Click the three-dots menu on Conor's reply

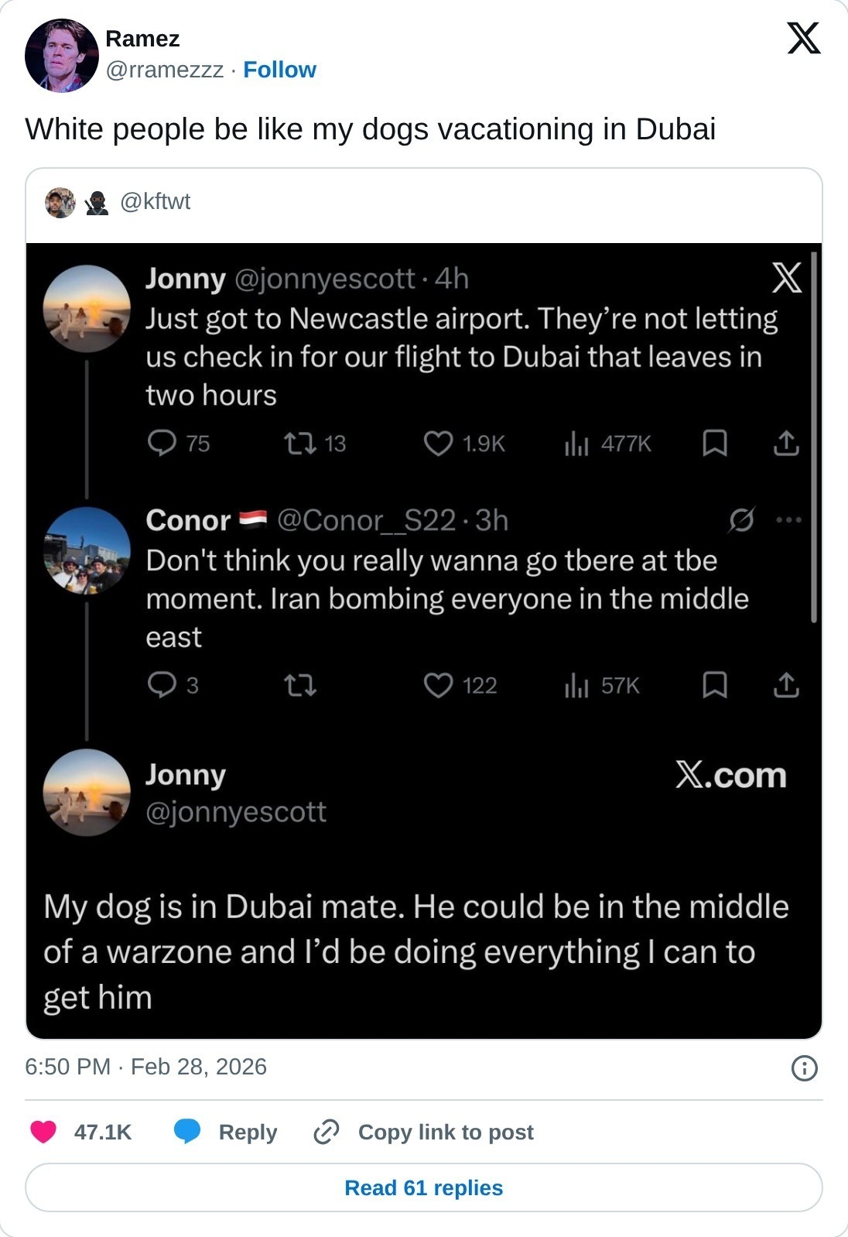point(788,519)
